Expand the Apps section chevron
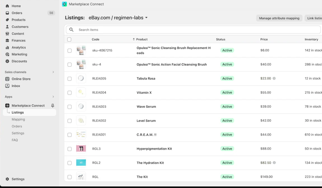 (53, 97)
